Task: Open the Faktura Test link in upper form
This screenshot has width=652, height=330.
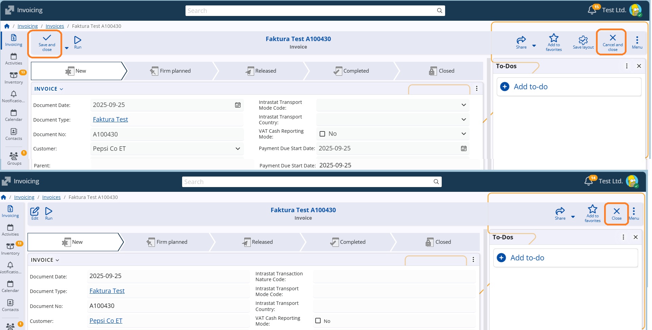Action: (x=110, y=120)
